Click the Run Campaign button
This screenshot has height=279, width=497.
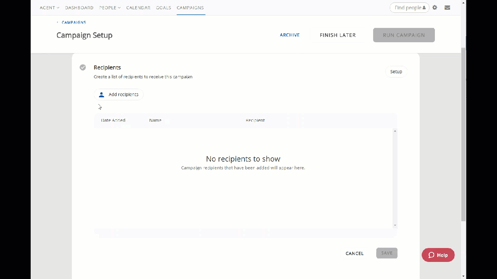(x=404, y=35)
